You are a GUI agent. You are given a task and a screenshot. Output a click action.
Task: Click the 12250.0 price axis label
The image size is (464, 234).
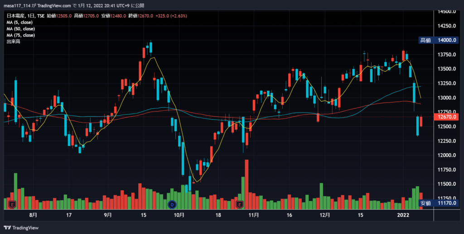[x=446, y=141]
